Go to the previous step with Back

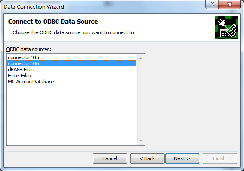[147, 158]
